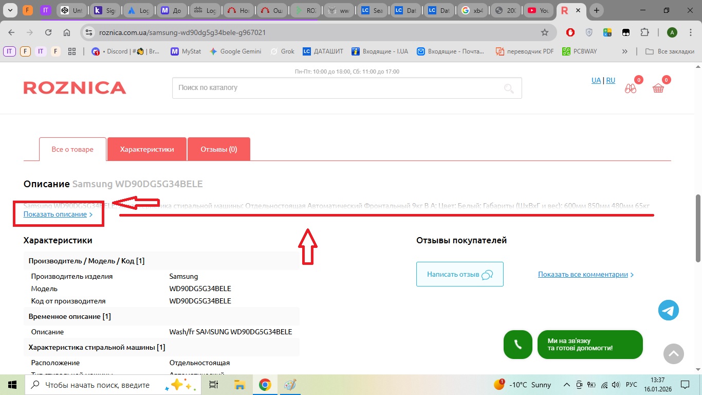Click the Написать отзыв button

click(459, 274)
